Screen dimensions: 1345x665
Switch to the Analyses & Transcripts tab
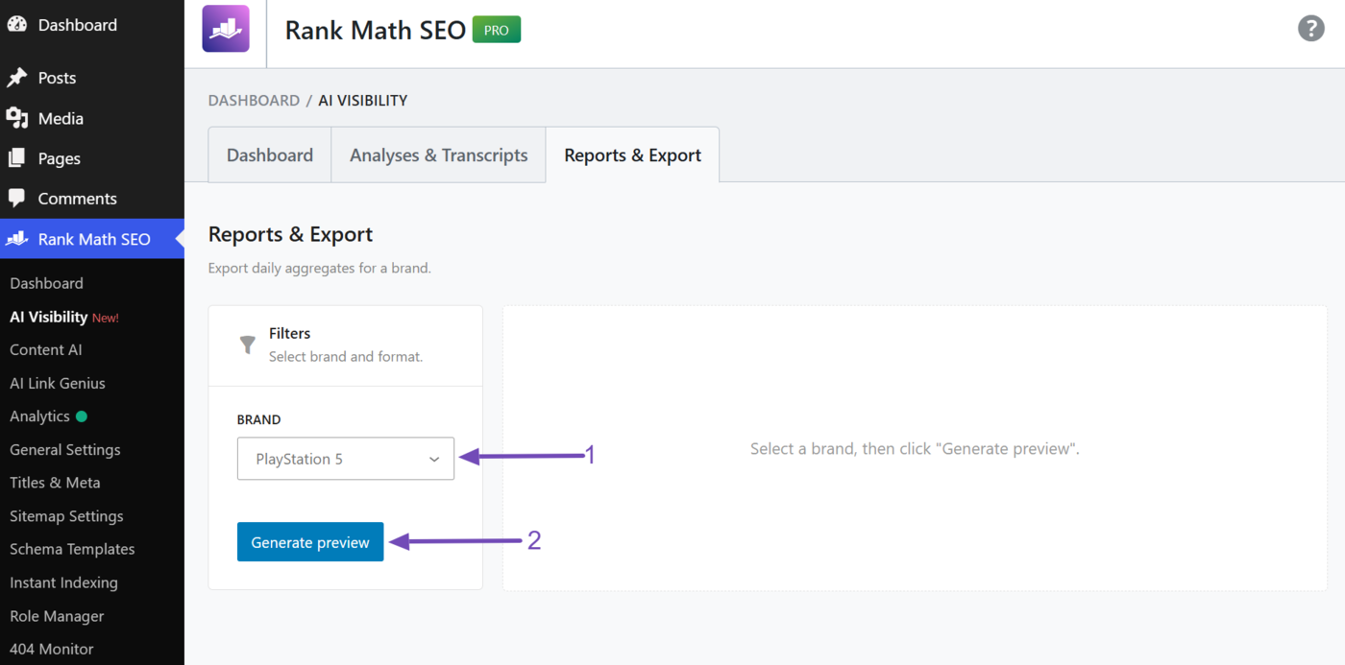tap(439, 155)
